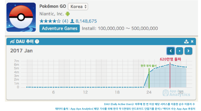The height and width of the screenshot is (111, 201).
Task: Click the x-axis label 12
Action: click(85, 92)
